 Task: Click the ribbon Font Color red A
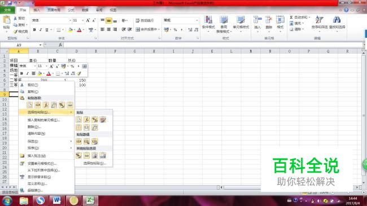(x=79, y=30)
